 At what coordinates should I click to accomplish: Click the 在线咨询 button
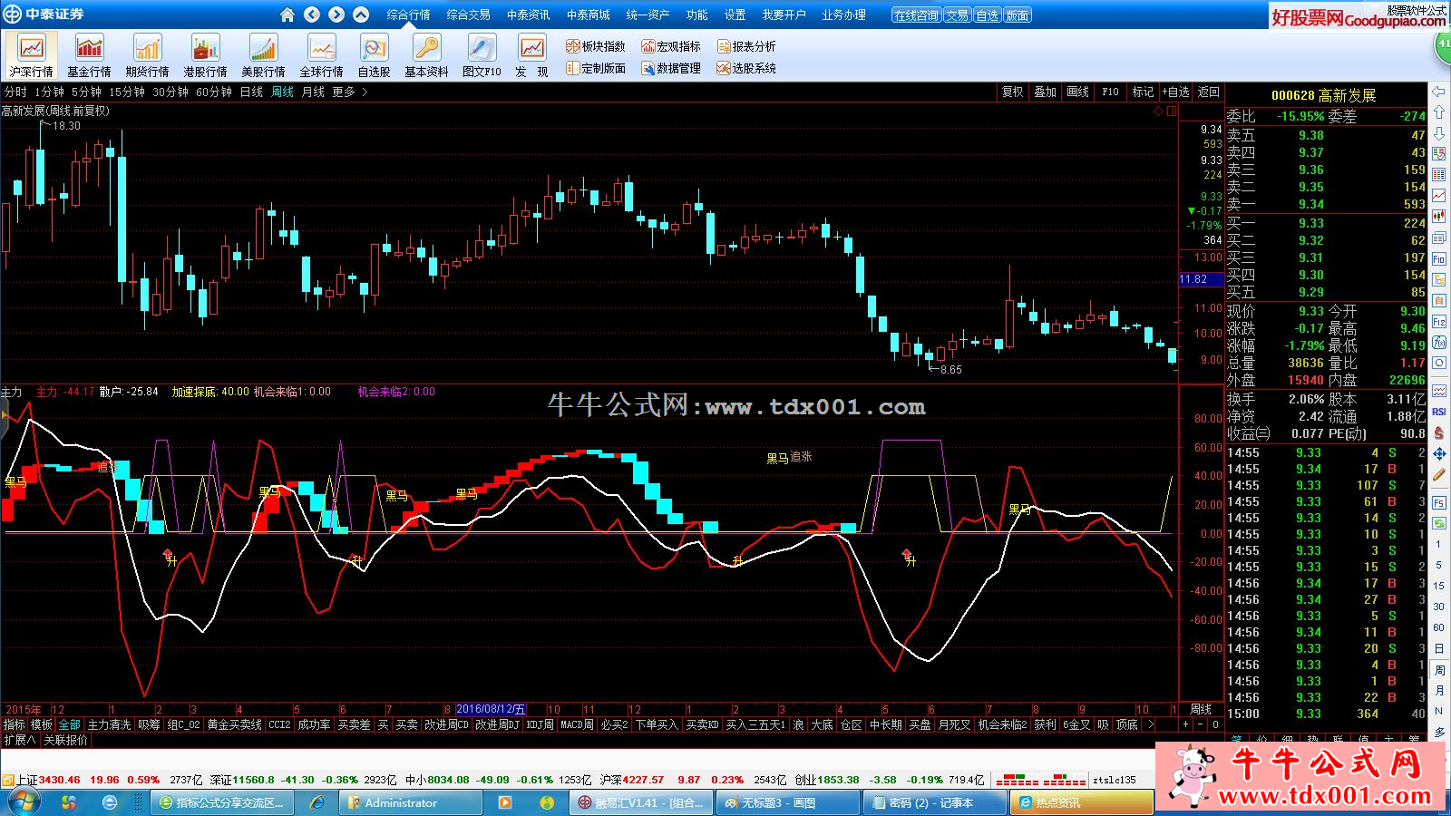click(916, 15)
